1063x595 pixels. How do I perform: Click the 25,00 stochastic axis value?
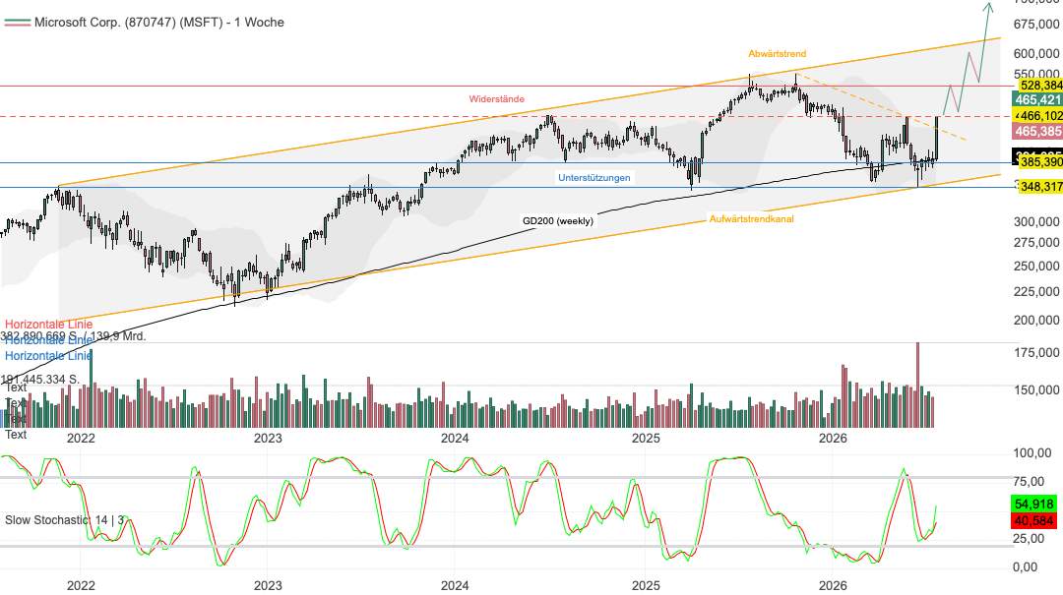pos(1030,539)
